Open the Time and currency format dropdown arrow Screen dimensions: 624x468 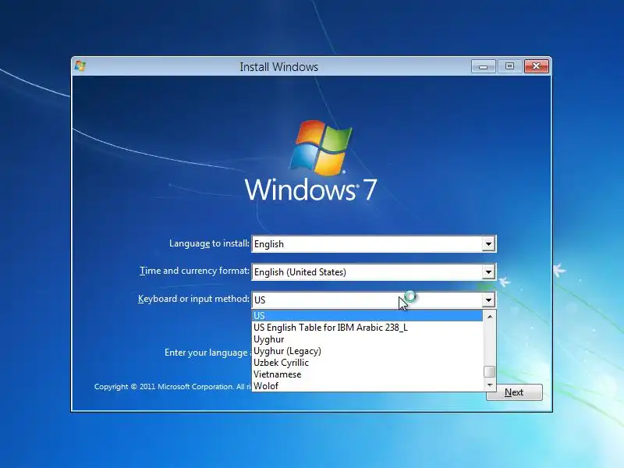point(488,272)
